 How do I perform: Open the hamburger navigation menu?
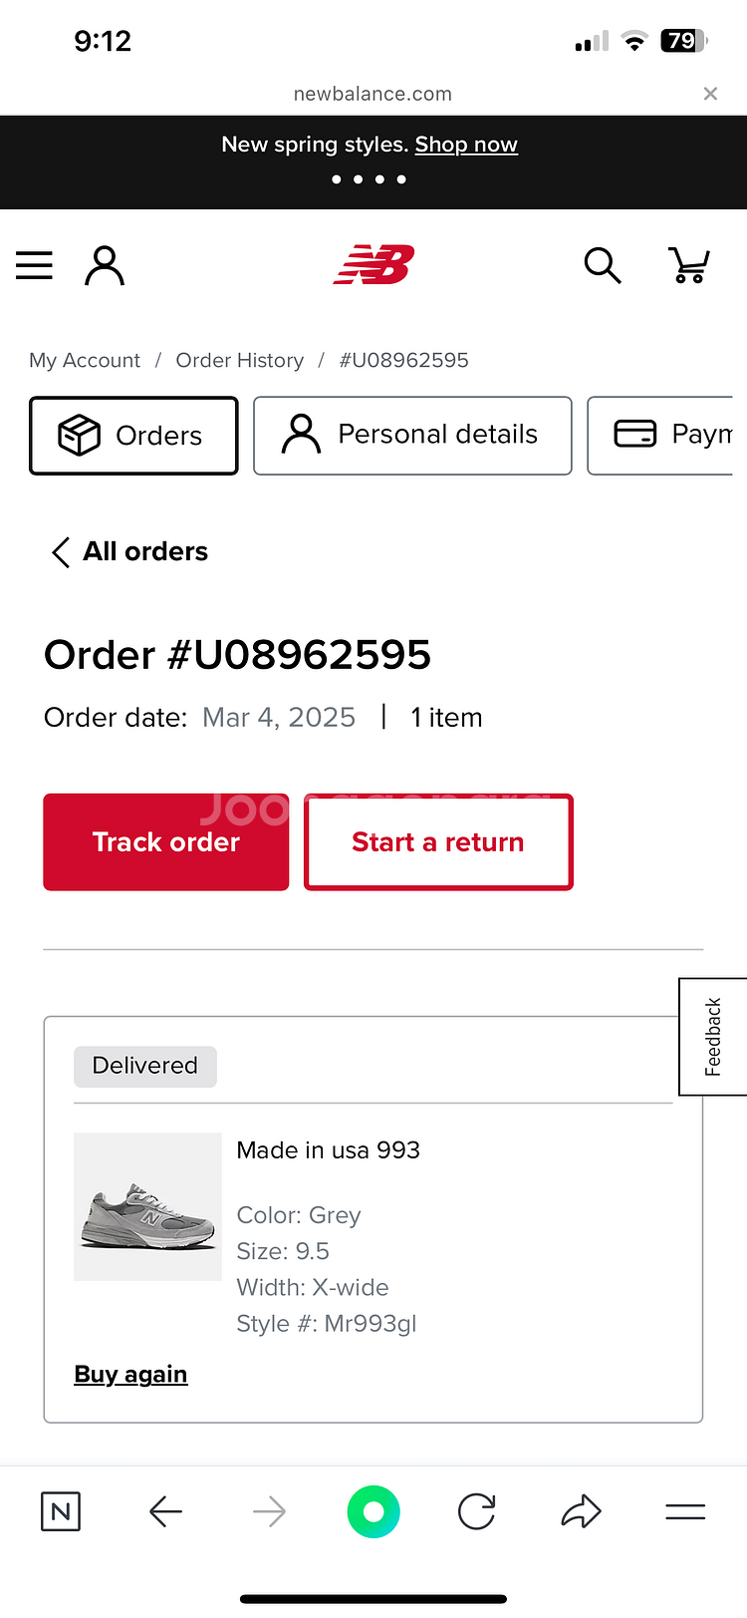click(x=34, y=265)
